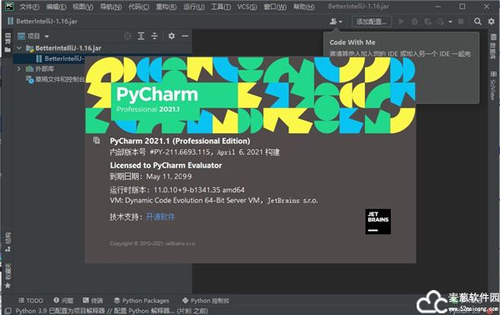Open the SciView tab on right edge
This screenshot has height=315, width=500.
(x=493, y=86)
